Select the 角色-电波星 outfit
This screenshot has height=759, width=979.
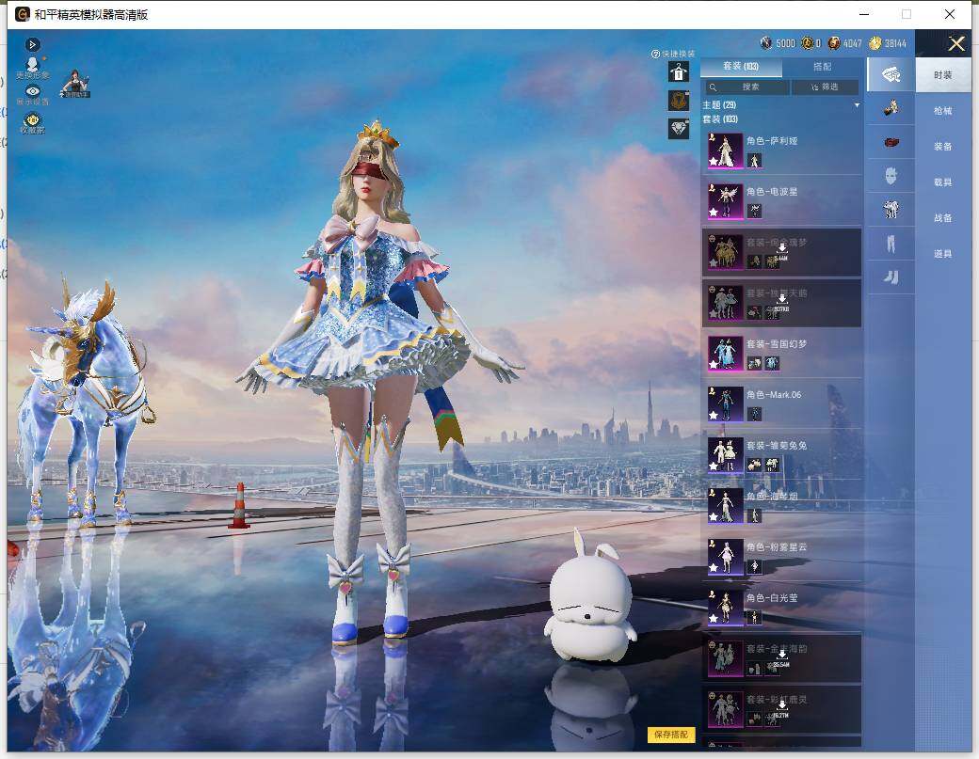pyautogui.click(x=781, y=201)
